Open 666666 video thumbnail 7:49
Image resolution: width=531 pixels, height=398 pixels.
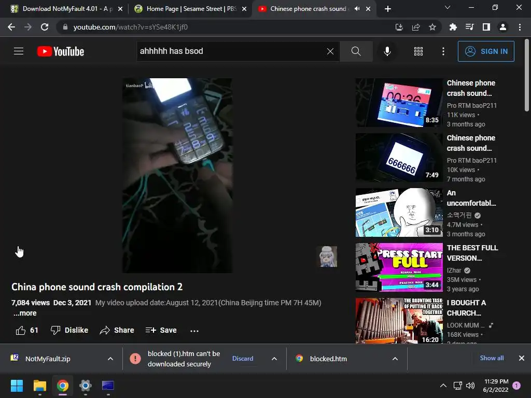399,158
